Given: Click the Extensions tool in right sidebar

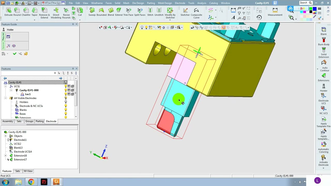Looking at the screenshot, I should 324,78.
